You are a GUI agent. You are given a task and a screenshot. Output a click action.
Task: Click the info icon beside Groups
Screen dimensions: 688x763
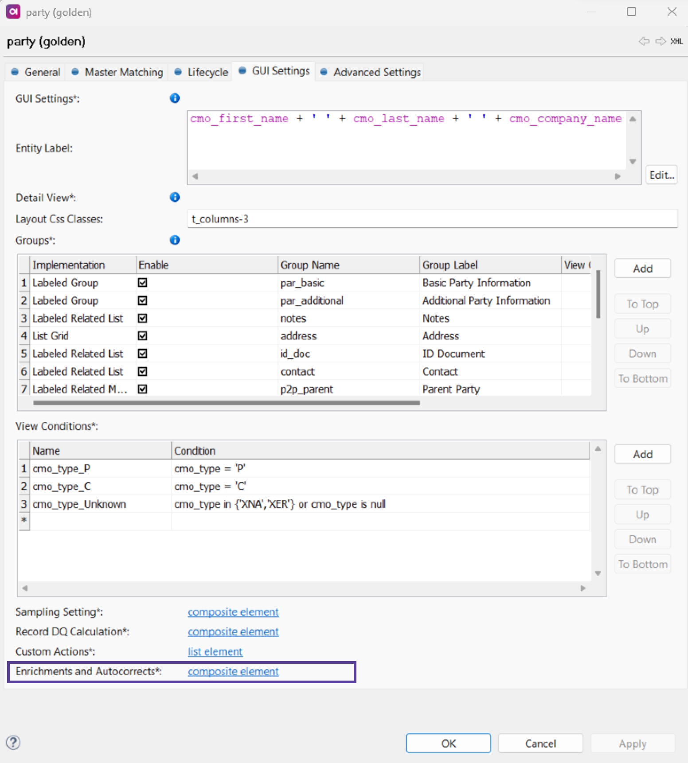pyautogui.click(x=175, y=240)
